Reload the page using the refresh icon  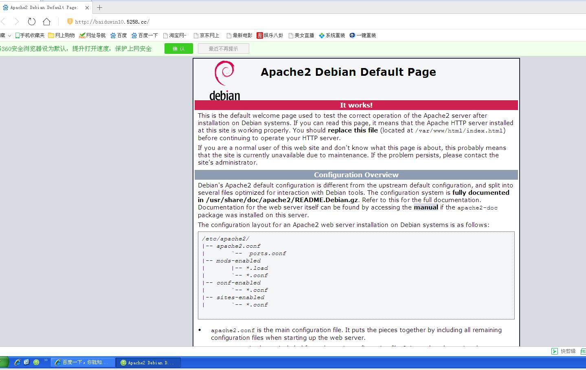[32, 22]
